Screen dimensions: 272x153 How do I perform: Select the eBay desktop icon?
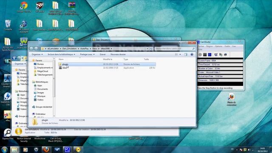point(8,116)
